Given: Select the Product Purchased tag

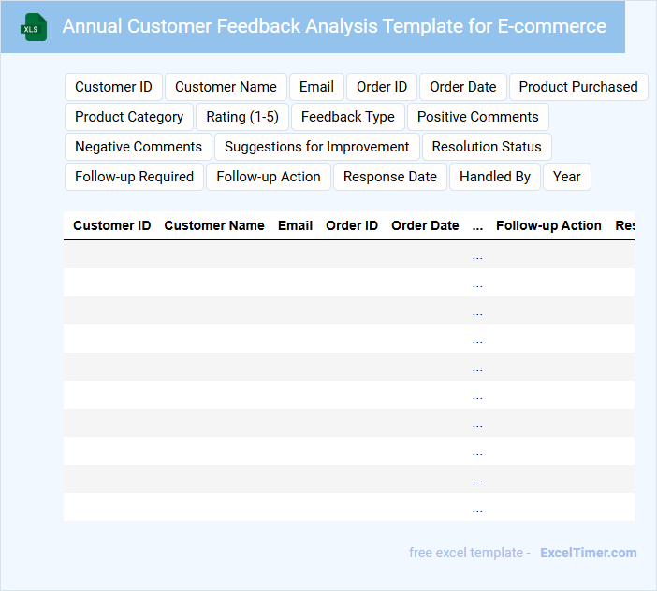Looking at the screenshot, I should (577, 87).
